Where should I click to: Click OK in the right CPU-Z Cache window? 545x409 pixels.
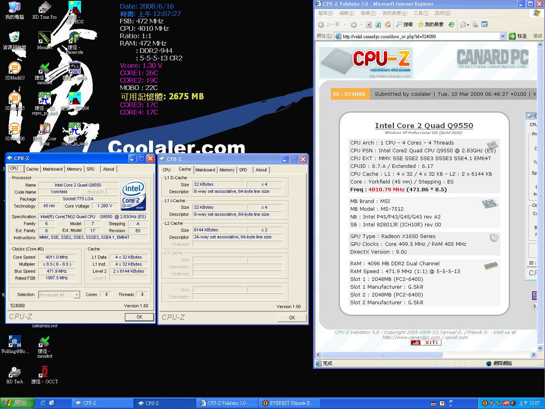click(x=292, y=318)
